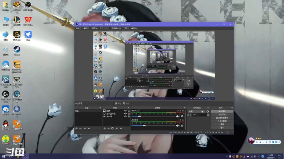Move the selected source up
The image size is (284, 159).
point(117,128)
